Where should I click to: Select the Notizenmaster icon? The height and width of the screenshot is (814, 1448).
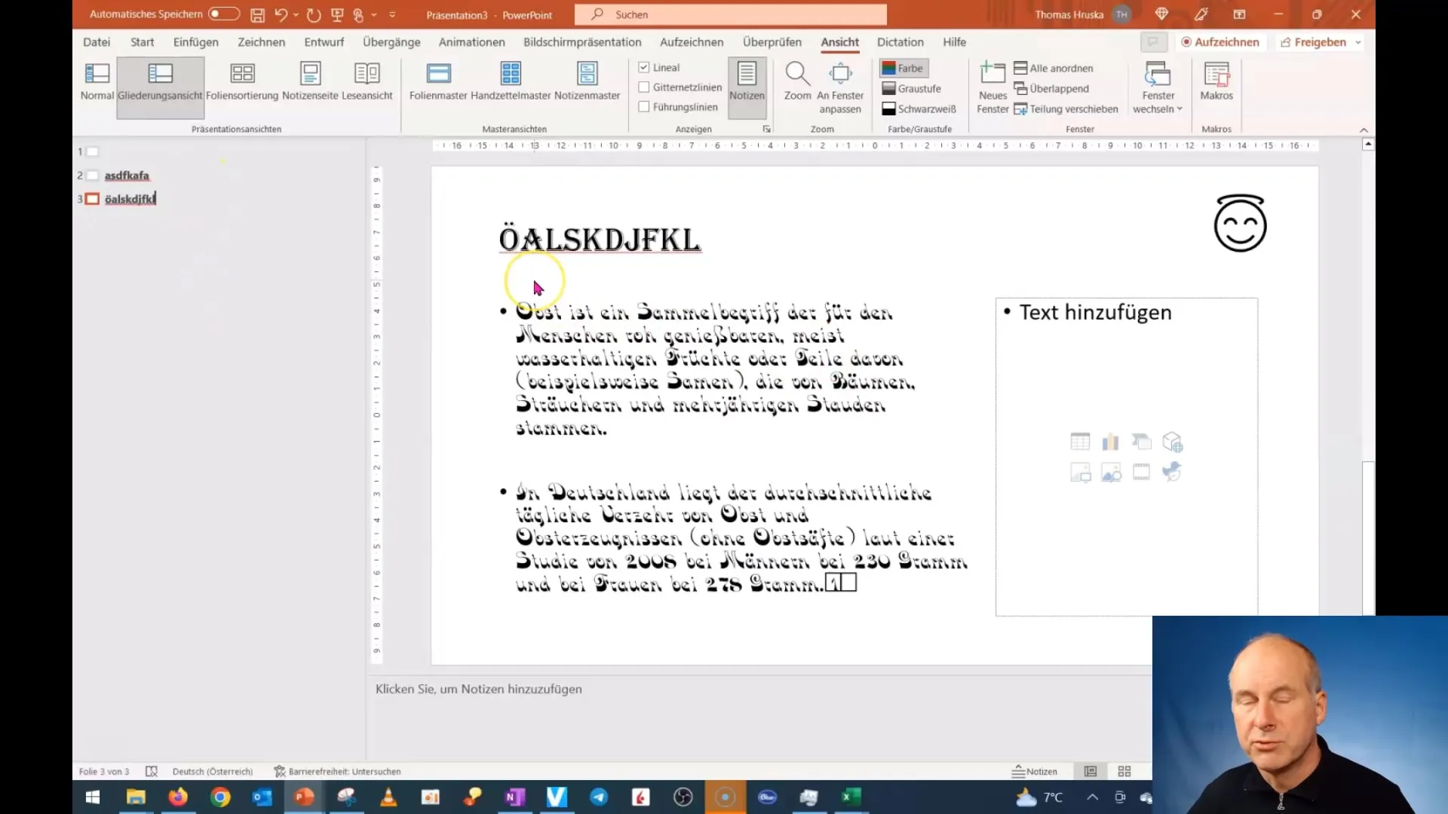[587, 79]
